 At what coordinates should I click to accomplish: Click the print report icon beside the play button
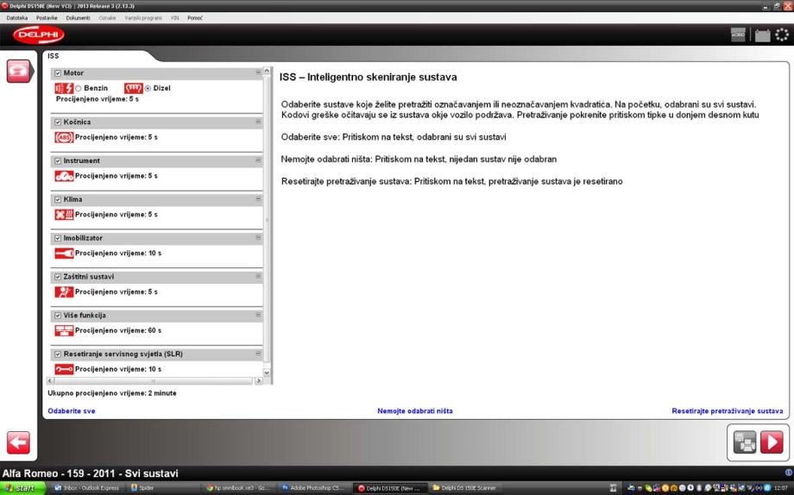(744, 442)
